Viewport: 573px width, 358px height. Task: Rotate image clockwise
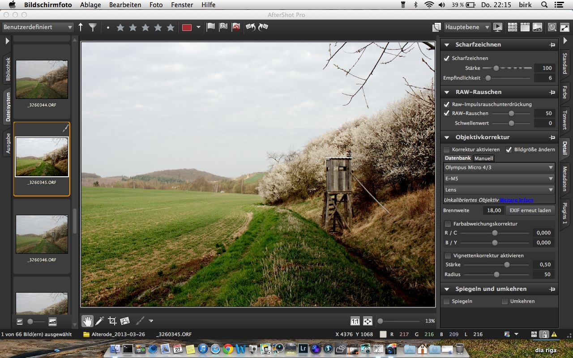[263, 27]
